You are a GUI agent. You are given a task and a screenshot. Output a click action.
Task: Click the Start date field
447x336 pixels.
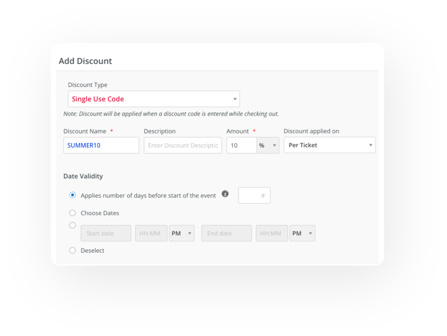click(106, 234)
